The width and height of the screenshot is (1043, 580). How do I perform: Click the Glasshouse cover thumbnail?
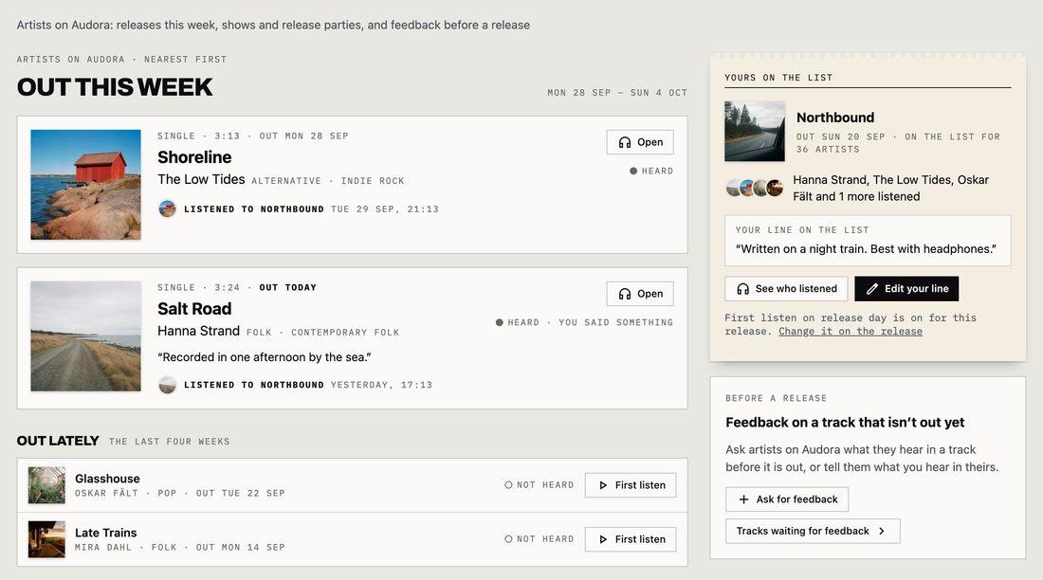[46, 485]
